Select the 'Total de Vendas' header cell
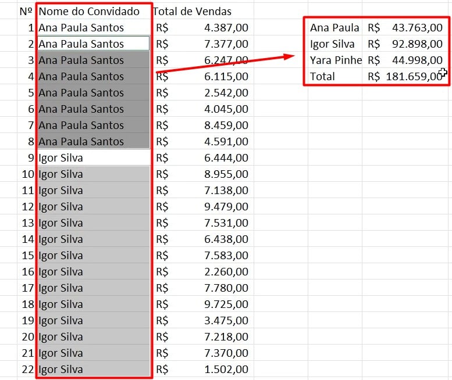The width and height of the screenshot is (452, 380). tap(192, 11)
